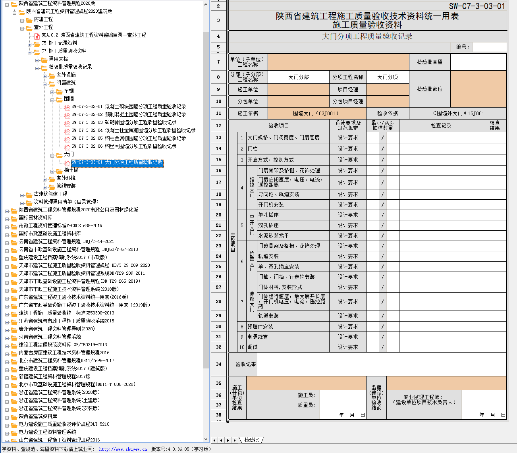The height and width of the screenshot is (453, 517).
Task: Expand the C5 施工记录资料 node
Action: pos(30,44)
